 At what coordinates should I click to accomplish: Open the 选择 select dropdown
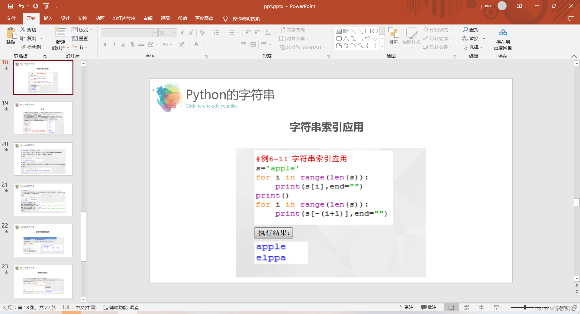tap(473, 47)
